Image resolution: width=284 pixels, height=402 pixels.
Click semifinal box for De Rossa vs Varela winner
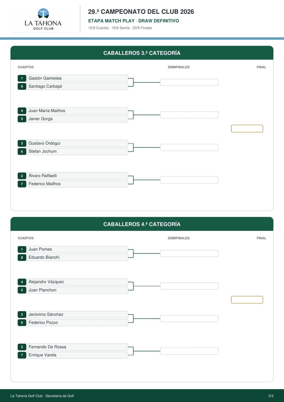189,351
